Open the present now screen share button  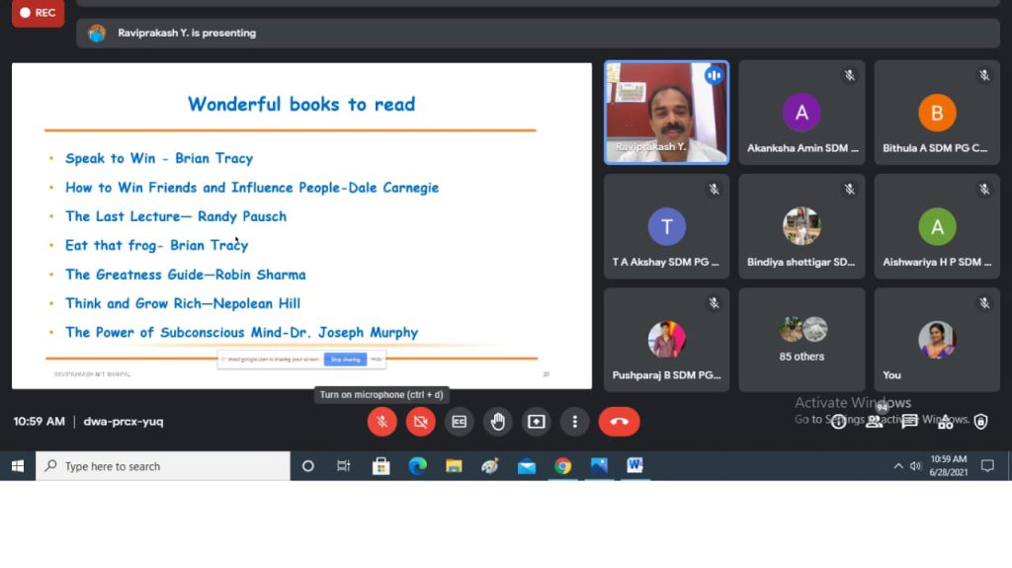click(x=537, y=422)
